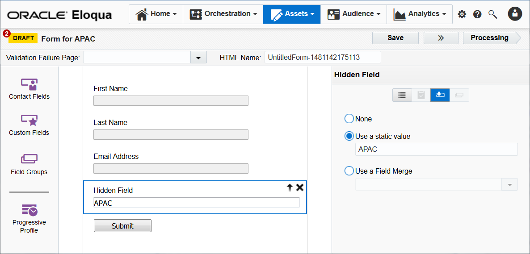Move the Hidden Field up with arrow
The image size is (530, 254).
290,188
